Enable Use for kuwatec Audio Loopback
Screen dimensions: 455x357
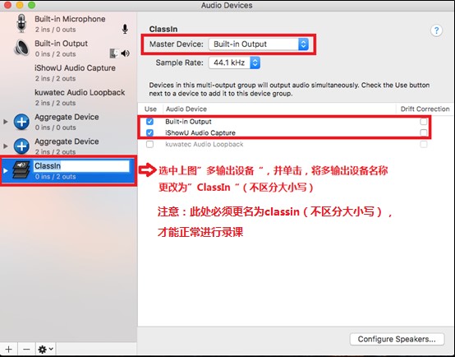click(x=149, y=144)
